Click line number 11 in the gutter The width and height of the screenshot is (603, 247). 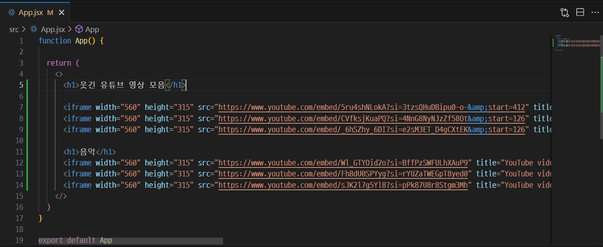pos(19,152)
